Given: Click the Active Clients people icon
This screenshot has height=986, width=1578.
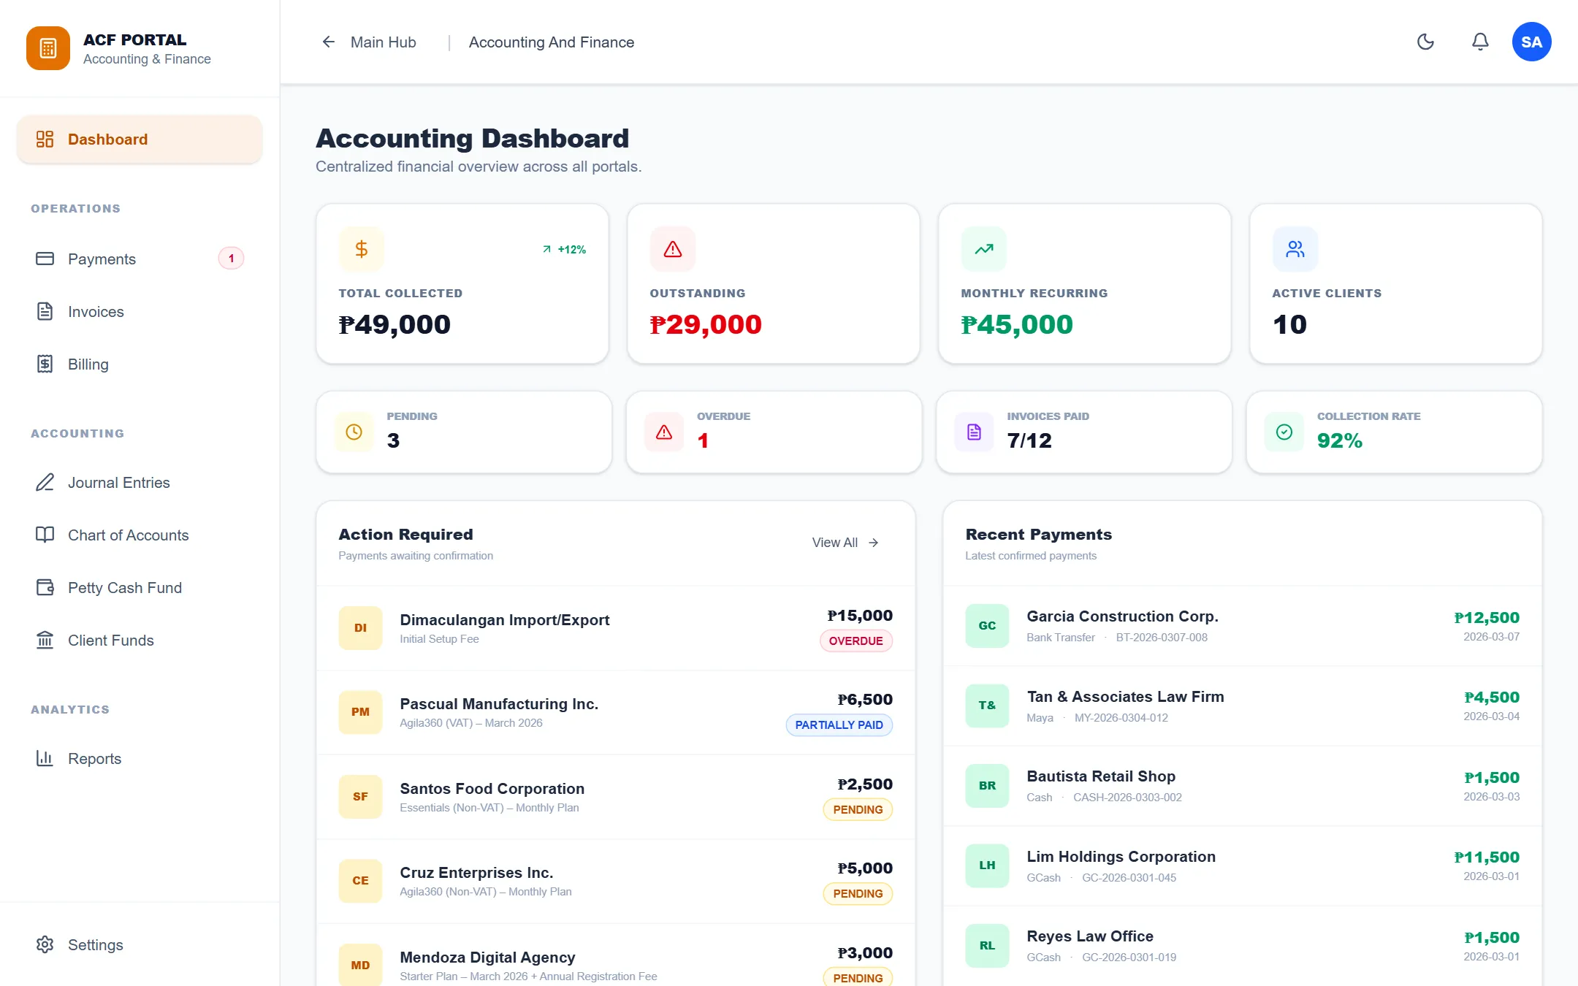Looking at the screenshot, I should pos(1295,249).
